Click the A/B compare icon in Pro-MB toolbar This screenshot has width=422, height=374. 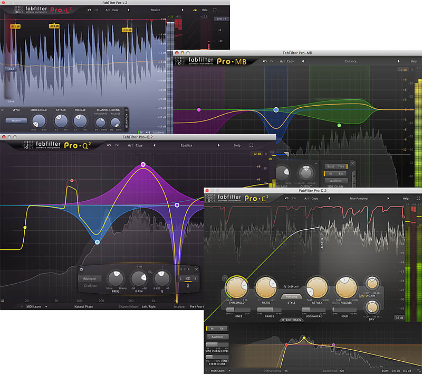(x=281, y=61)
